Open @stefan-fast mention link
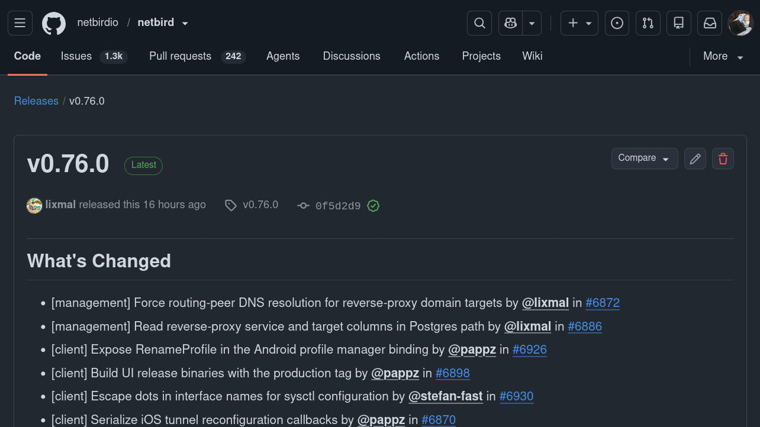 (x=446, y=396)
